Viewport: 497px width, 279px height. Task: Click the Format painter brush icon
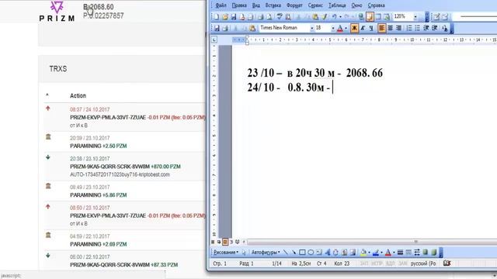[x=325, y=17]
